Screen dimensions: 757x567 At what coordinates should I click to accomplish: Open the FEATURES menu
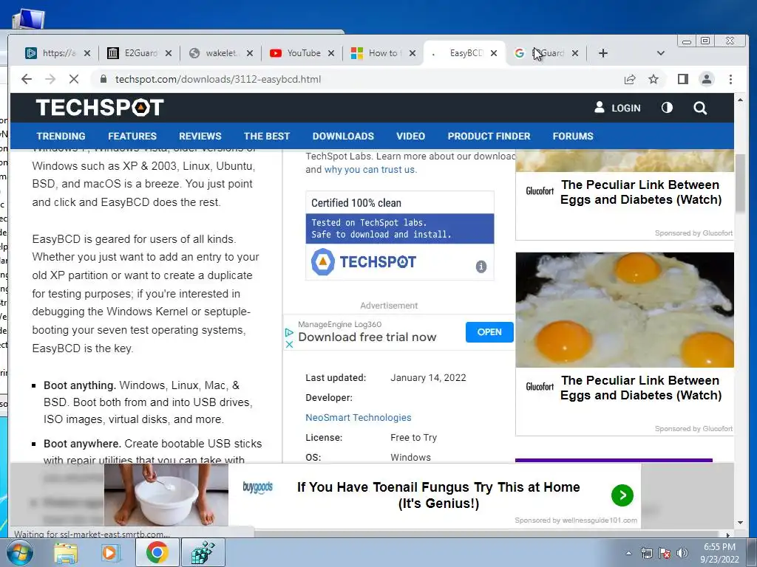point(132,136)
